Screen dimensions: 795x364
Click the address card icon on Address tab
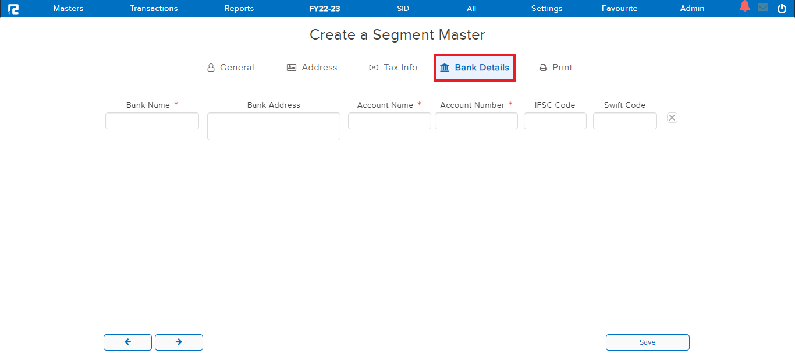[292, 68]
